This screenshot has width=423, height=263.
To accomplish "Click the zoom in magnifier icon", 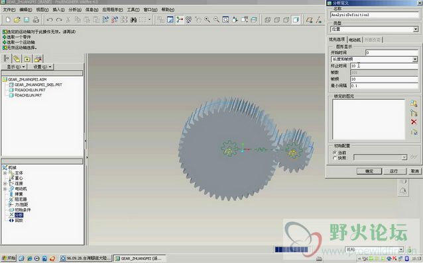I will point(207,20).
